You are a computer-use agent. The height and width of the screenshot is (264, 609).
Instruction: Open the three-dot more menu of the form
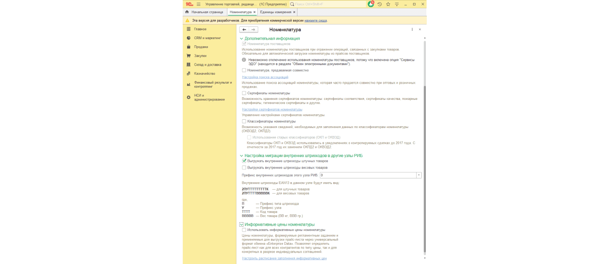(412, 29)
